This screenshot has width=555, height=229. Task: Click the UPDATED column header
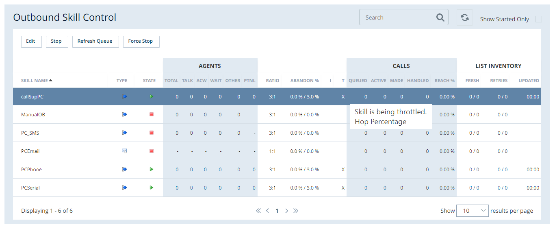(x=529, y=81)
